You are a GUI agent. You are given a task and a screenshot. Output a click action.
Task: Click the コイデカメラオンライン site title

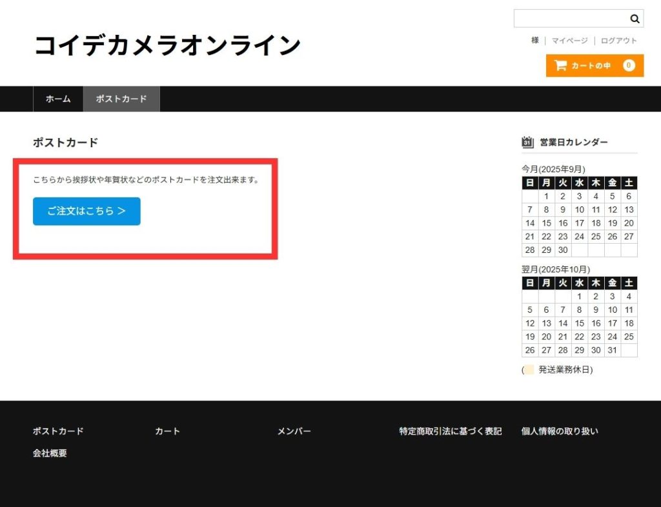167,45
